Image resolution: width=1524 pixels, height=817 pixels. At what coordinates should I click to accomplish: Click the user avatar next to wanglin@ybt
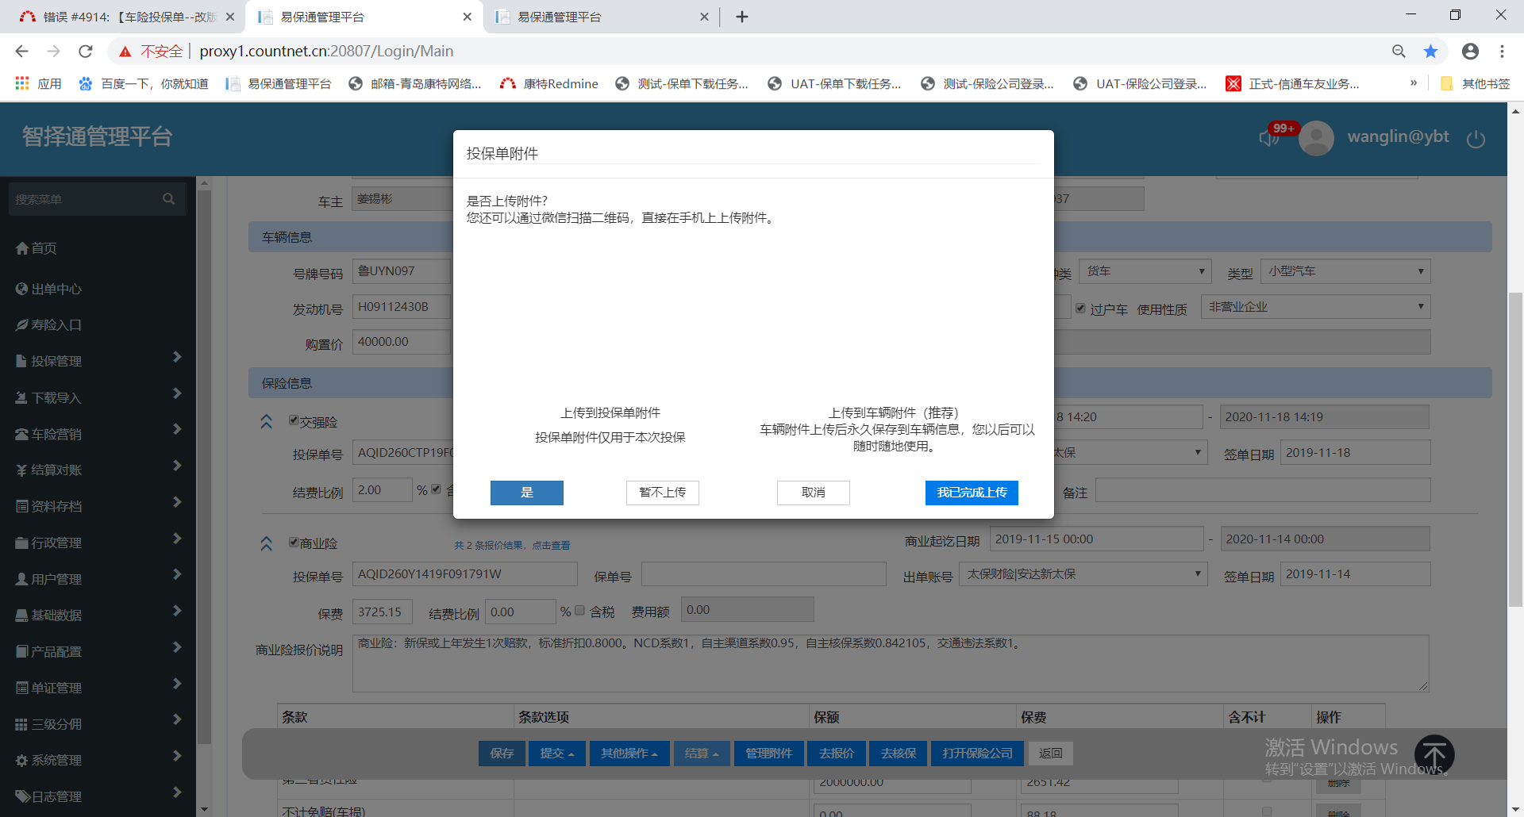[1316, 138]
